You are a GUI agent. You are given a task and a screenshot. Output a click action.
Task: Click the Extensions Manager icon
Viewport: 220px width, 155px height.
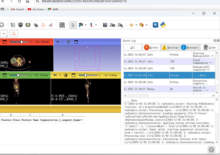(156, 25)
